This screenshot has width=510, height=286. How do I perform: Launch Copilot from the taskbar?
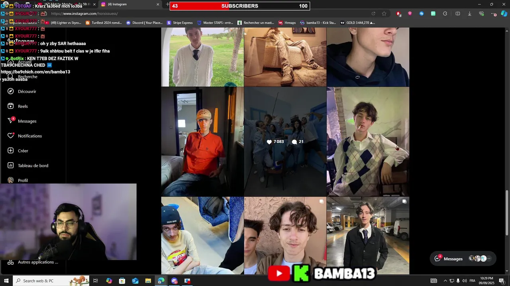(109, 281)
